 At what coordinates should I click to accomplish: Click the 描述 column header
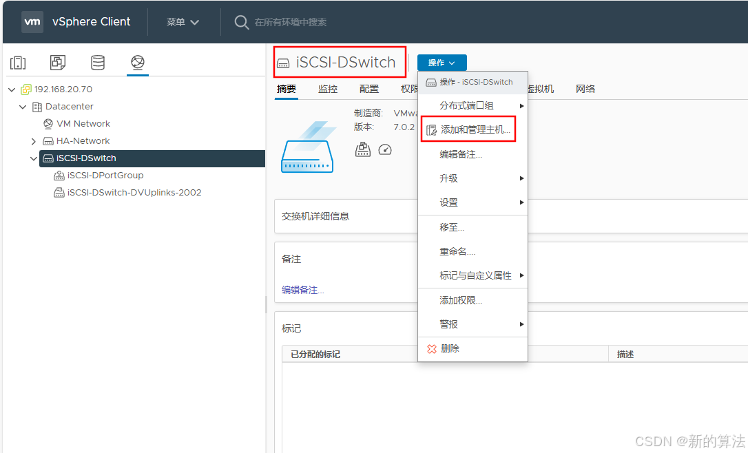tap(625, 355)
